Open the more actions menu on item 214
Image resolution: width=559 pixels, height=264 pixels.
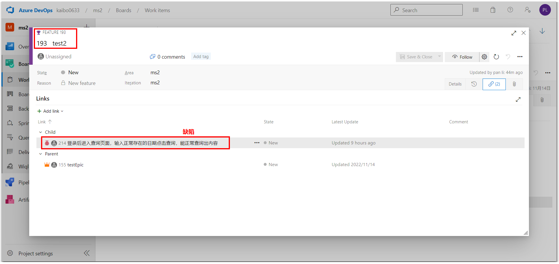point(257,143)
